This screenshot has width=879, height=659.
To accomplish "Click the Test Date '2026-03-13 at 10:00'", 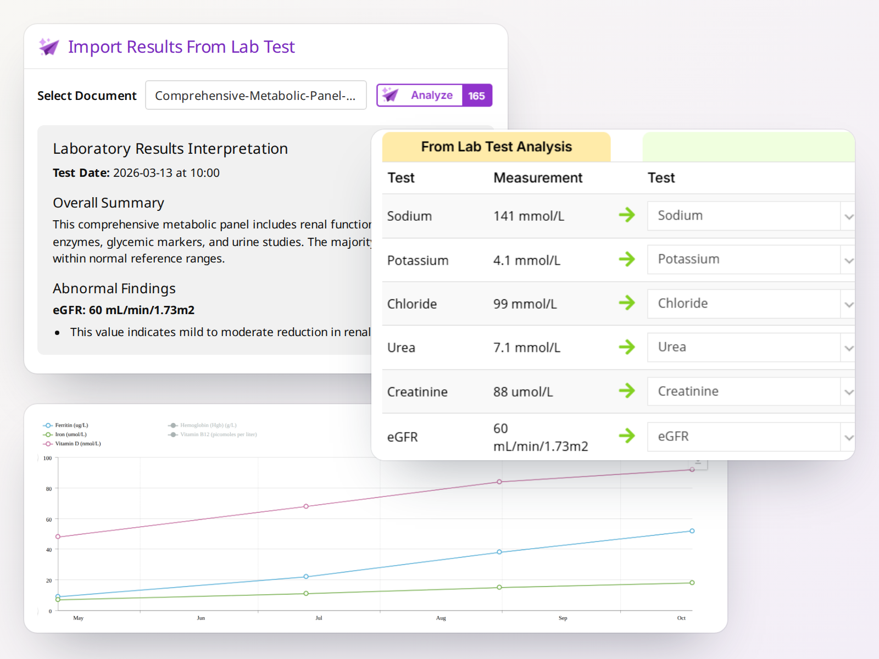I will [x=166, y=172].
